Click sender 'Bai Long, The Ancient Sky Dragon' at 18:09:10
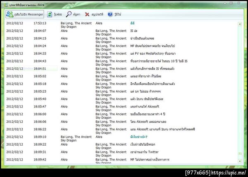The height and width of the screenshot is (177, 248). pos(76,139)
